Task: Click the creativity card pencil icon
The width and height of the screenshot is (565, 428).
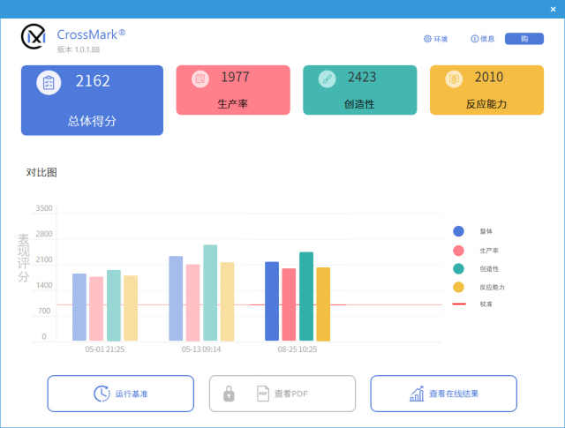Action: 327,79
